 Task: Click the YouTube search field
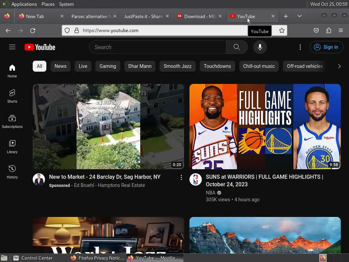click(157, 47)
